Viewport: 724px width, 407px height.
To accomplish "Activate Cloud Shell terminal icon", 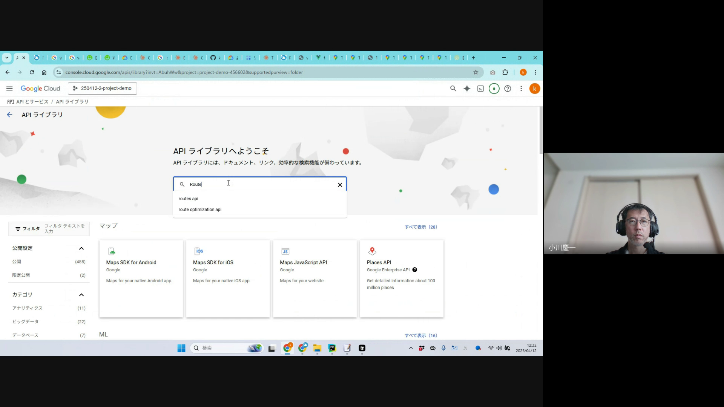I will [x=480, y=89].
